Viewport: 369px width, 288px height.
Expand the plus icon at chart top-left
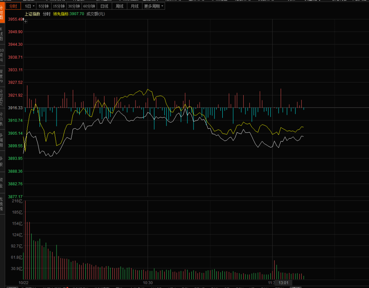(x=26, y=22)
